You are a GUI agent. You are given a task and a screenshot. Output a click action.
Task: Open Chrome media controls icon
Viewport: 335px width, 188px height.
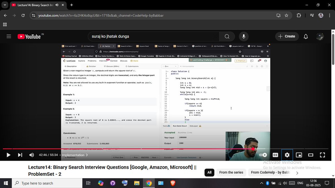coord(312,15)
